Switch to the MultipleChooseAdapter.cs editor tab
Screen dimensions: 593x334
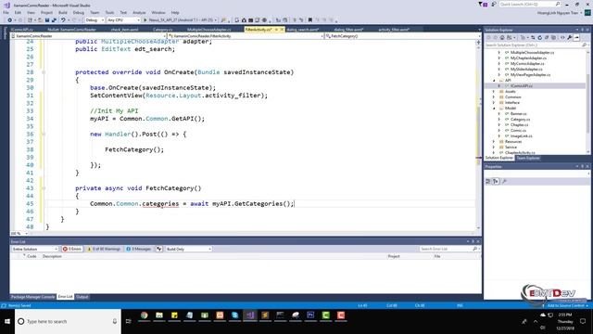point(208,29)
